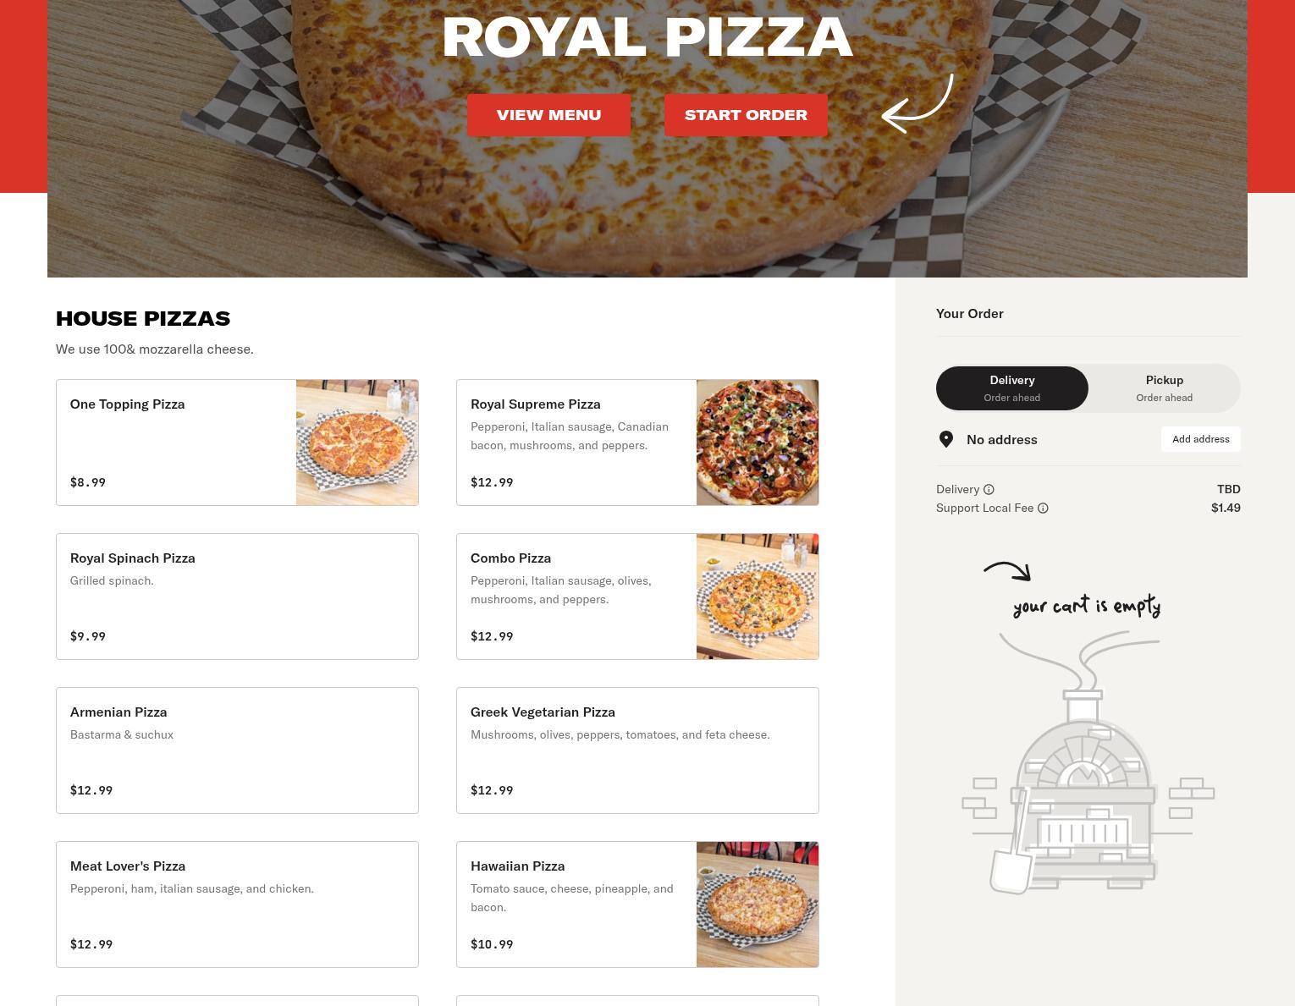Select the Royal Spinach Pizza item
This screenshot has width=1295, height=1006.
click(237, 596)
